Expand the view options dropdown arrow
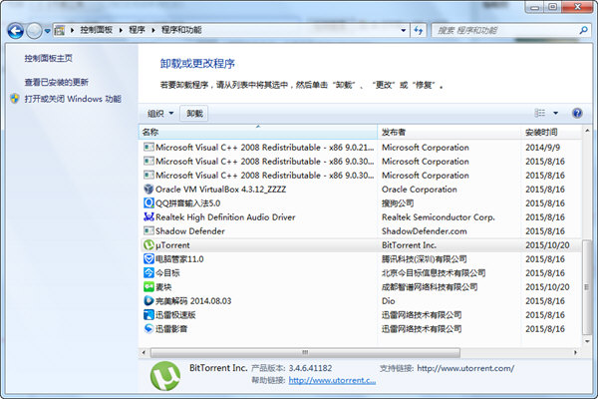Image resolution: width=598 pixels, height=399 pixels. (555, 114)
